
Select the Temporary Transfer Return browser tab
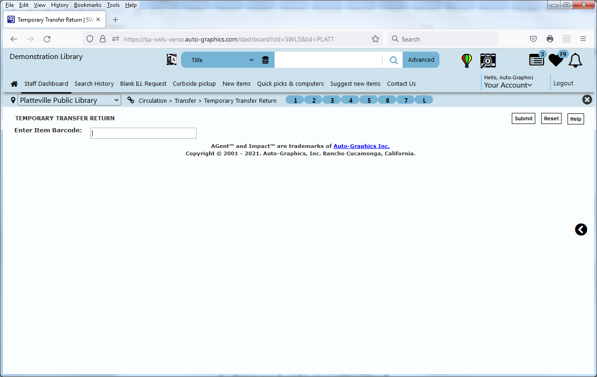[54, 20]
